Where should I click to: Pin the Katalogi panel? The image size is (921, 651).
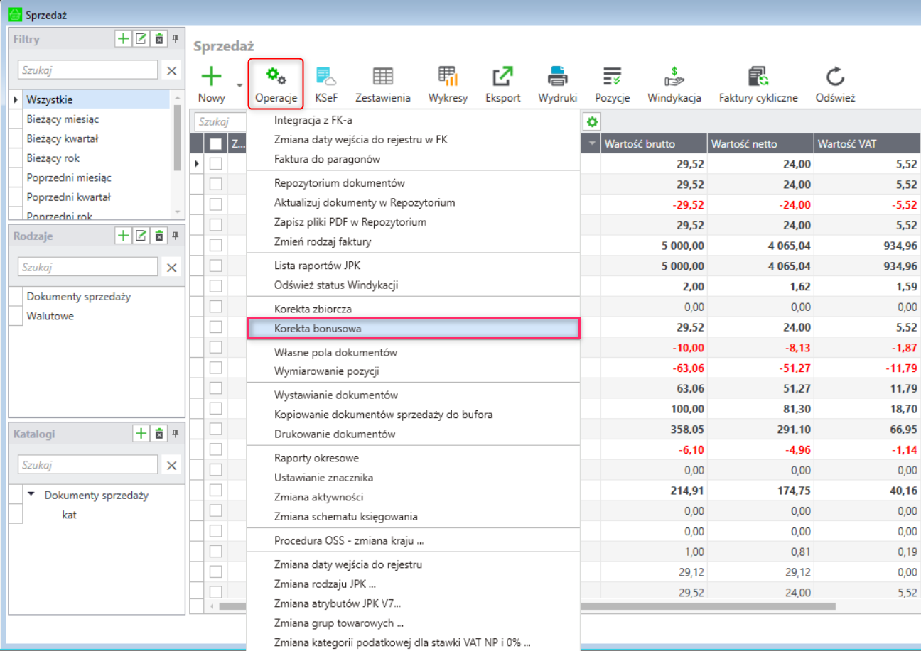176,433
